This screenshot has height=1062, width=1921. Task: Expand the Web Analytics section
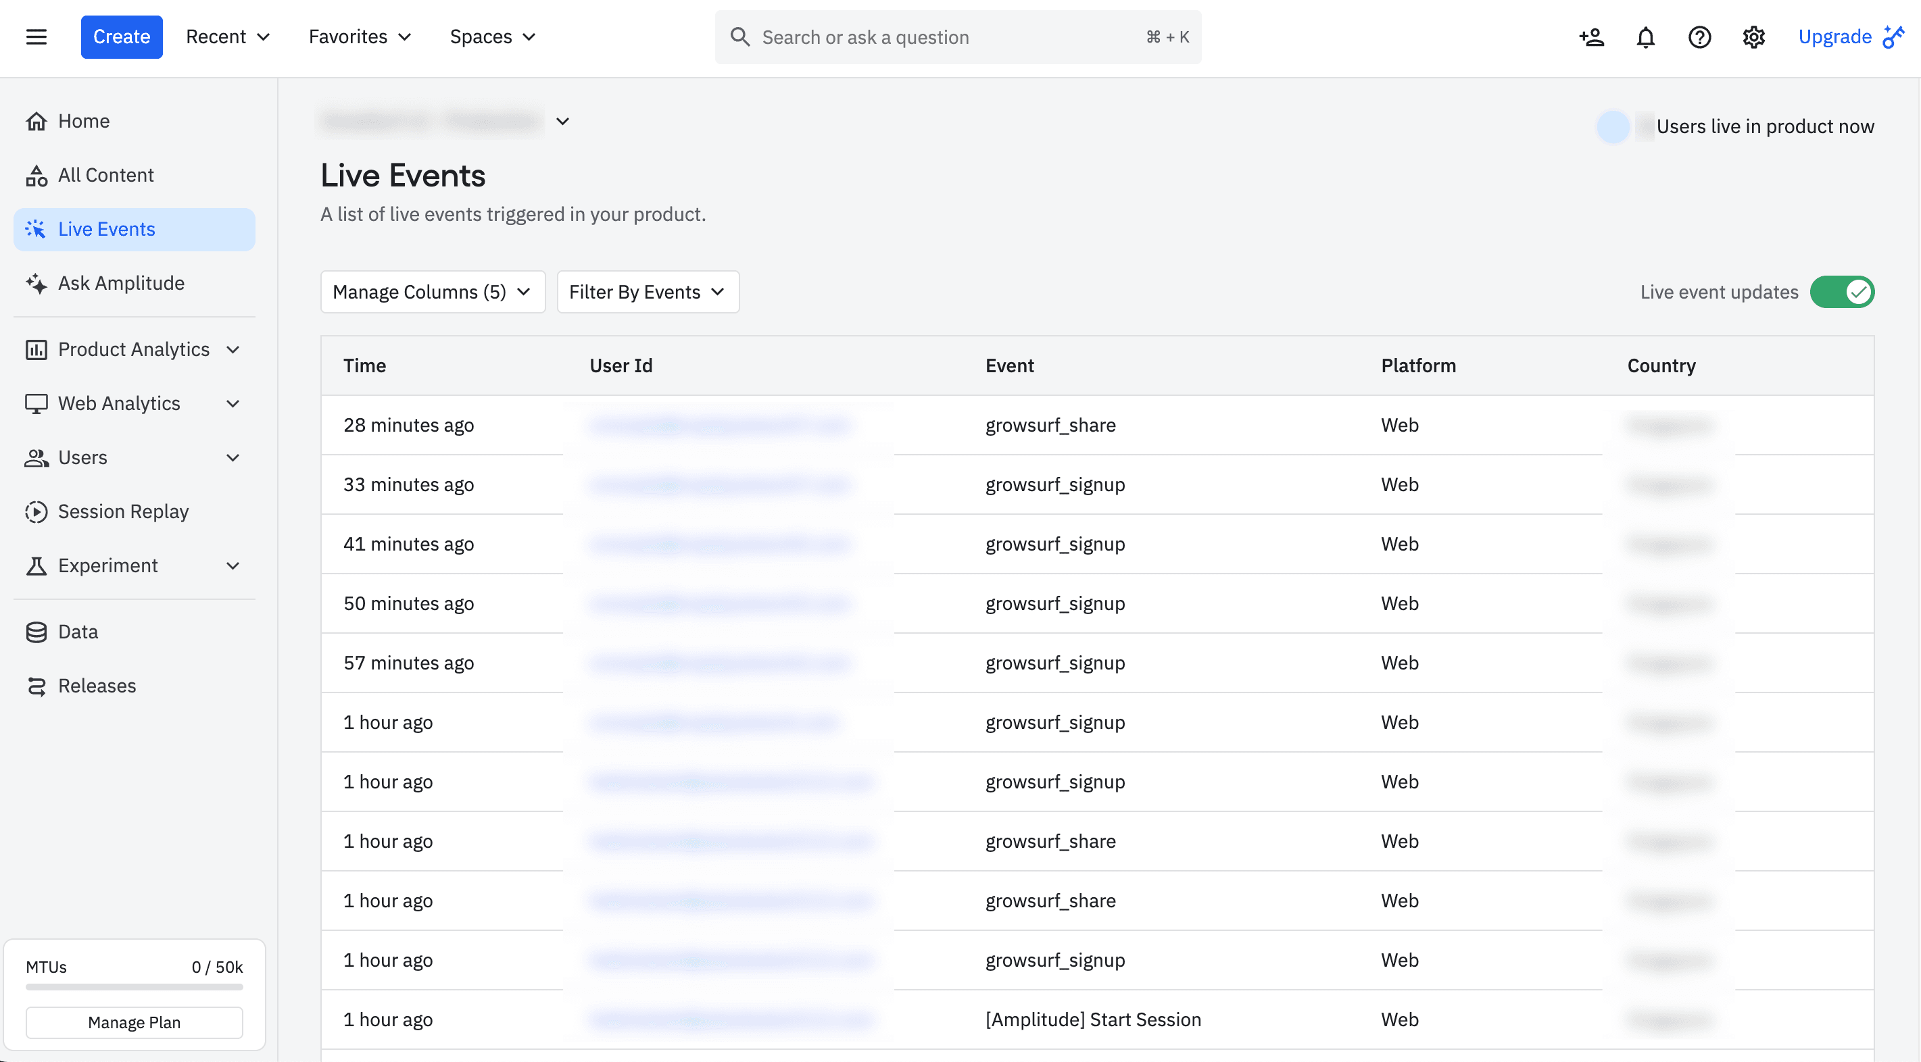233,403
